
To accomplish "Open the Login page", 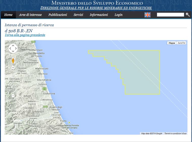I will click(118, 15).
